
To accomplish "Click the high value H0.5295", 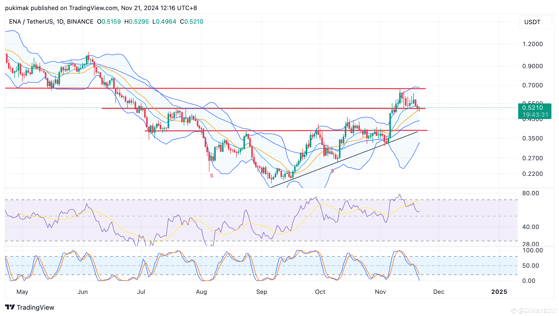I will pyautogui.click(x=137, y=22).
